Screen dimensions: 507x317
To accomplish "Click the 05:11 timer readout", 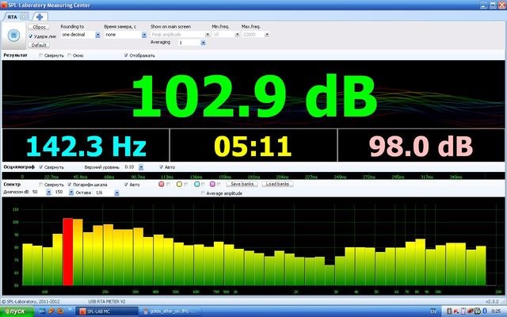I will 253,146.
